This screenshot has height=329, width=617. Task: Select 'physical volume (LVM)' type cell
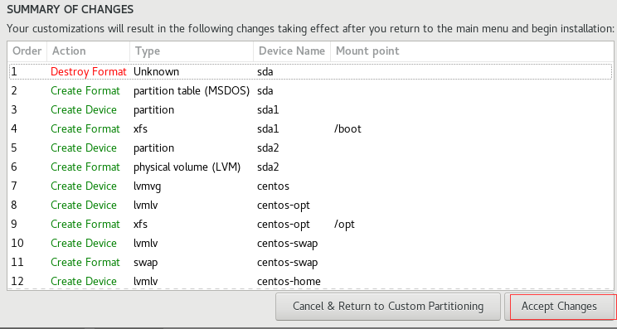187,167
